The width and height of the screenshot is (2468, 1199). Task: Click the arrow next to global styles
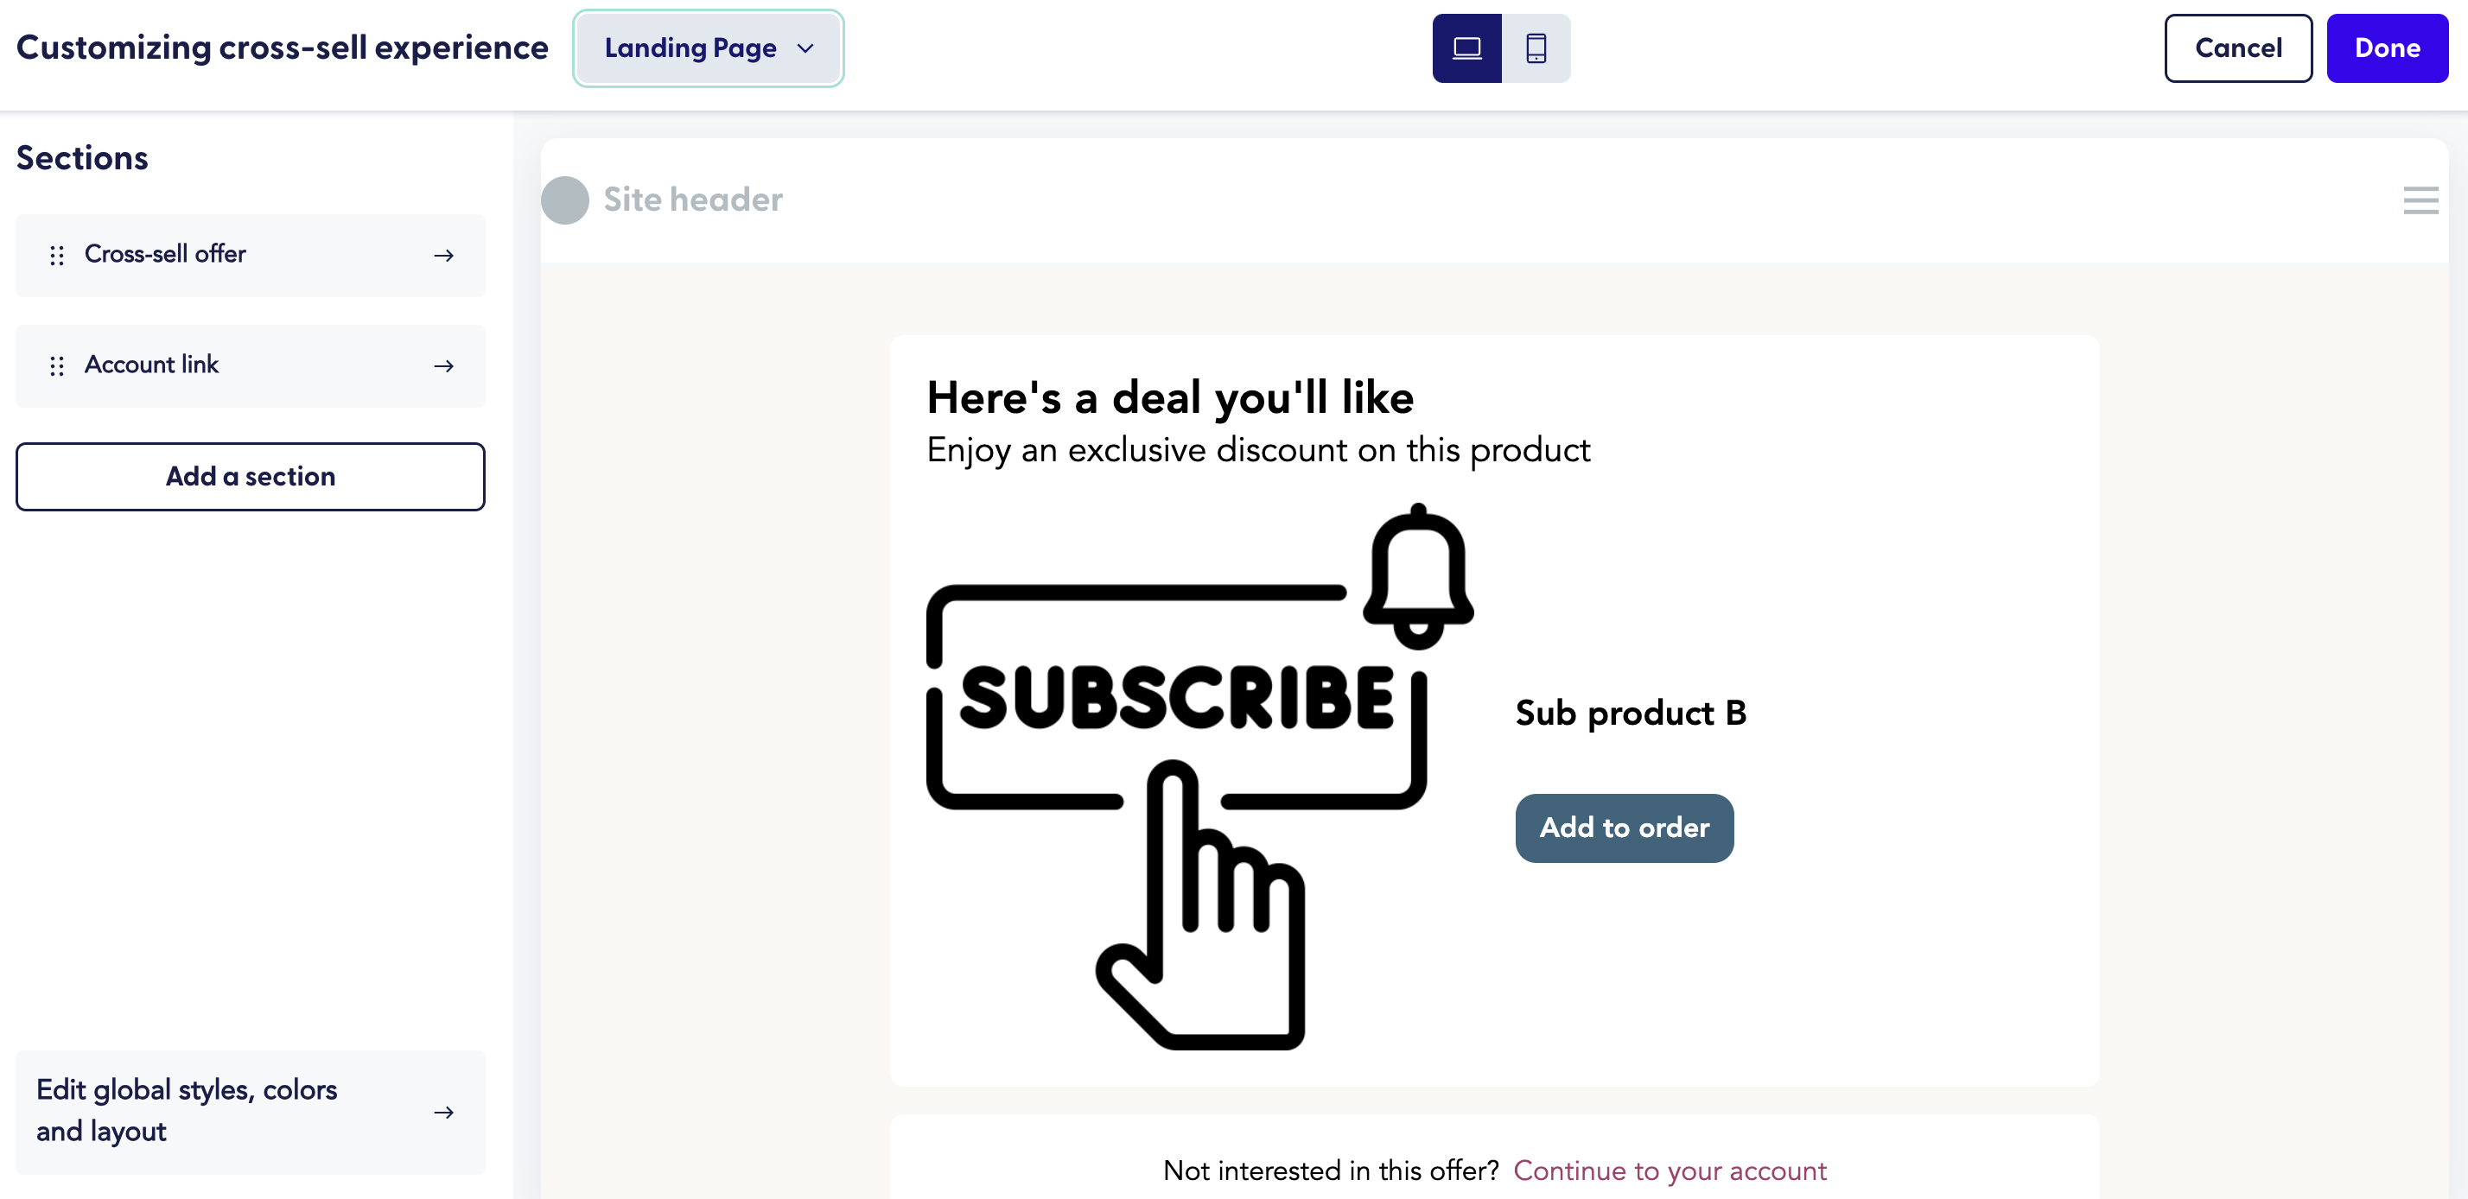coord(443,1112)
